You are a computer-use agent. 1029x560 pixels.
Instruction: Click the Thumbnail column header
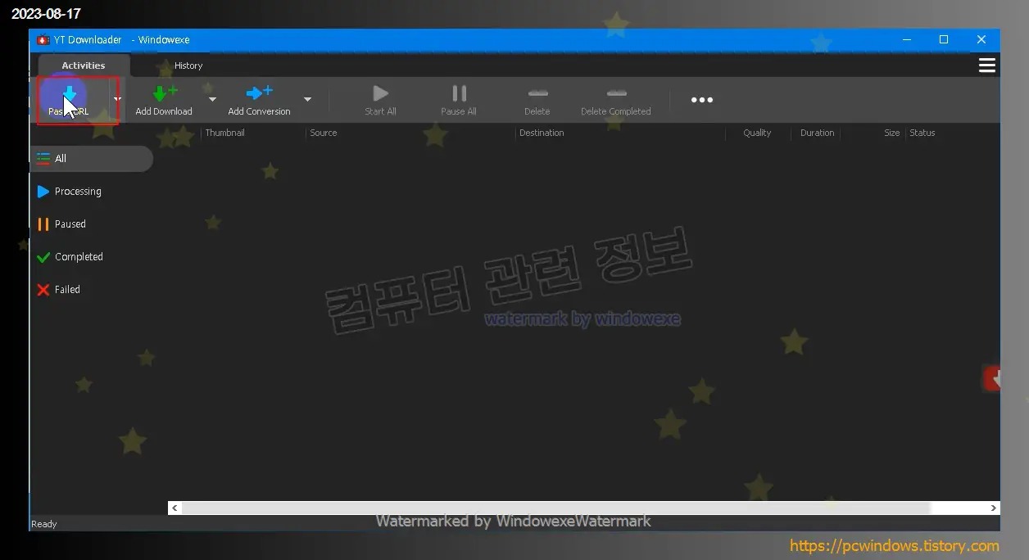224,133
